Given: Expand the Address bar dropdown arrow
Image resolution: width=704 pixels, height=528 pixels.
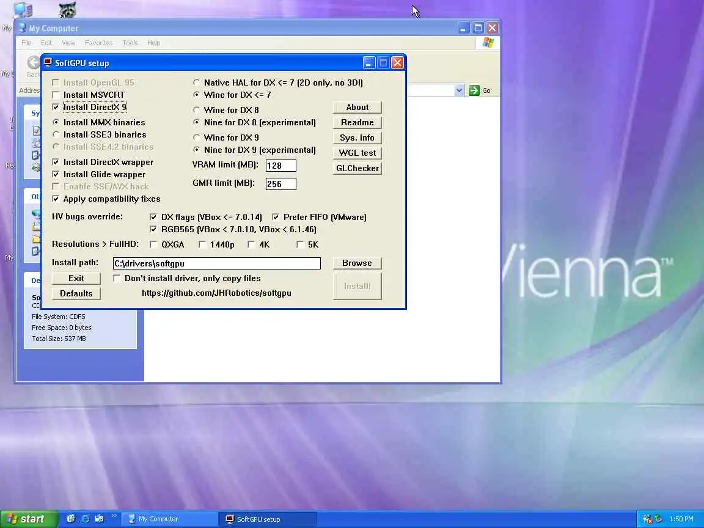Looking at the screenshot, I should [459, 90].
